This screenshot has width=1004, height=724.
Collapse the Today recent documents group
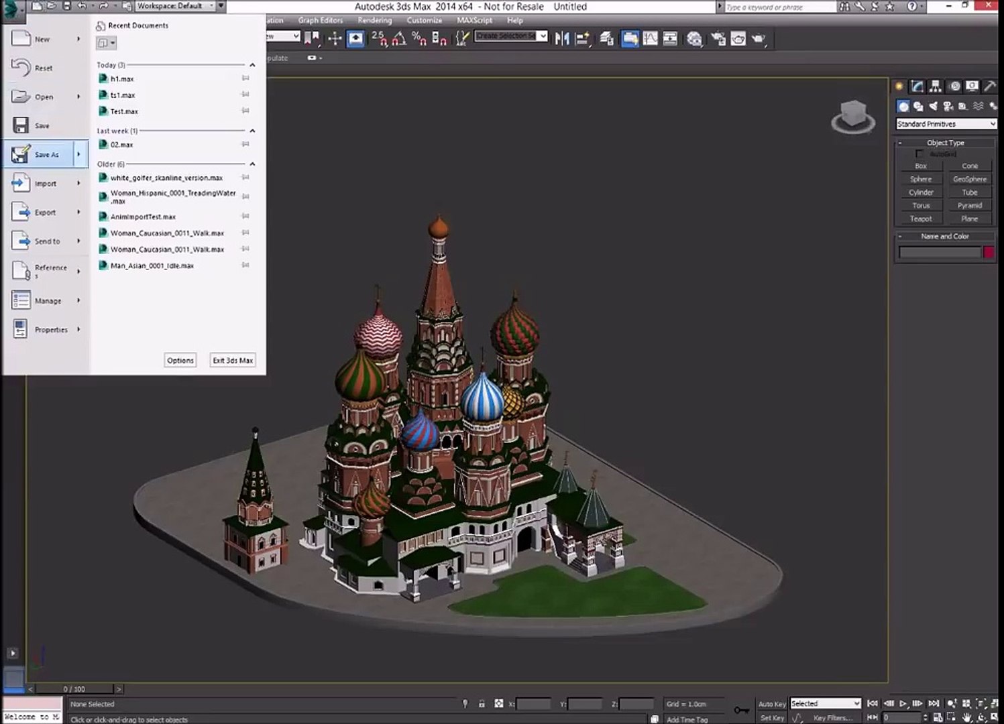252,65
